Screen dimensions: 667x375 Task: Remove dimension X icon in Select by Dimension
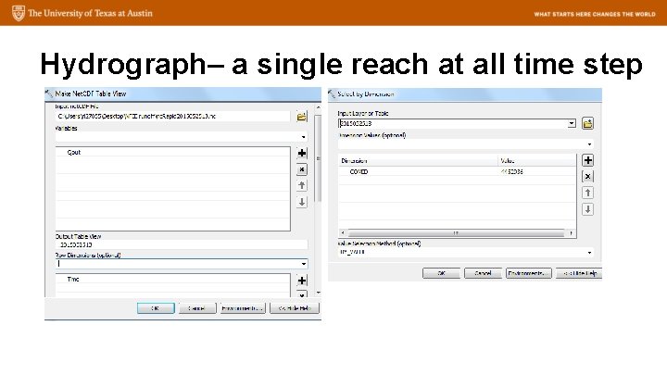(587, 177)
